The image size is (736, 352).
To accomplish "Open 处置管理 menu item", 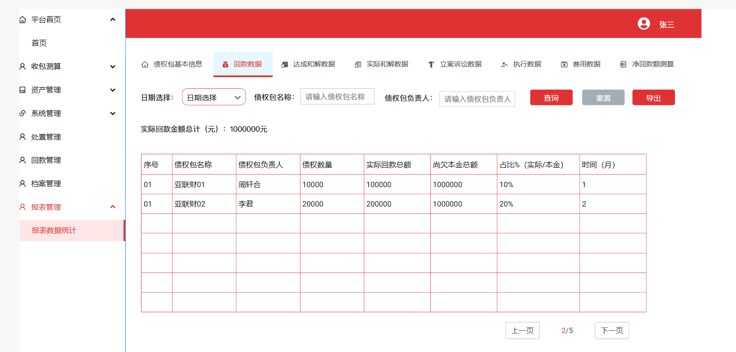I will 46,137.
